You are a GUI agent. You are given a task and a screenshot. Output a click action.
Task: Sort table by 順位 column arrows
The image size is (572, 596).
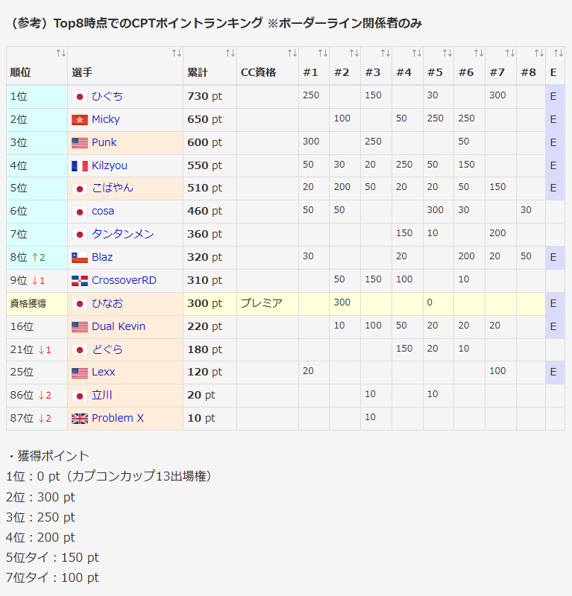tap(61, 53)
